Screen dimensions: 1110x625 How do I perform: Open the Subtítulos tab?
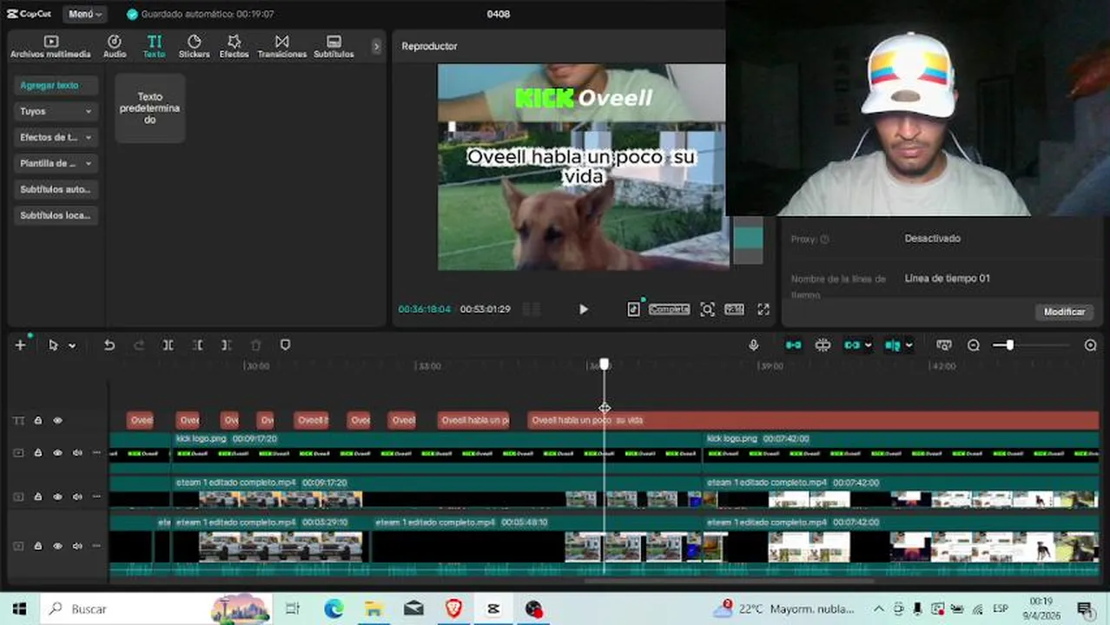334,47
